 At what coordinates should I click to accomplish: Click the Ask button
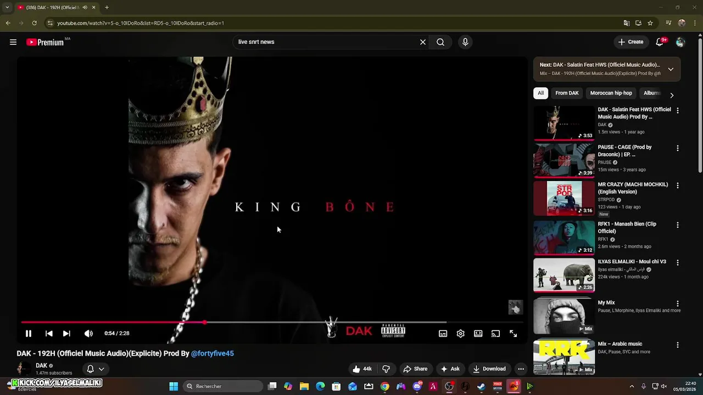point(450,369)
